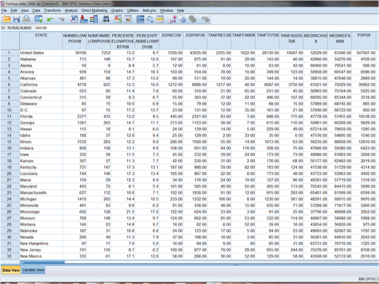Select the PERCENTBELOWPOVERTY08 column header
This screenshot has width=379, height=284.
pyautogui.click(x=123, y=41)
